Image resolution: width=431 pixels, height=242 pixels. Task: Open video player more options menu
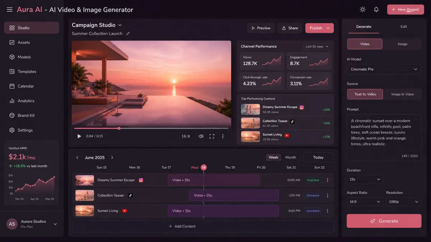(x=223, y=136)
